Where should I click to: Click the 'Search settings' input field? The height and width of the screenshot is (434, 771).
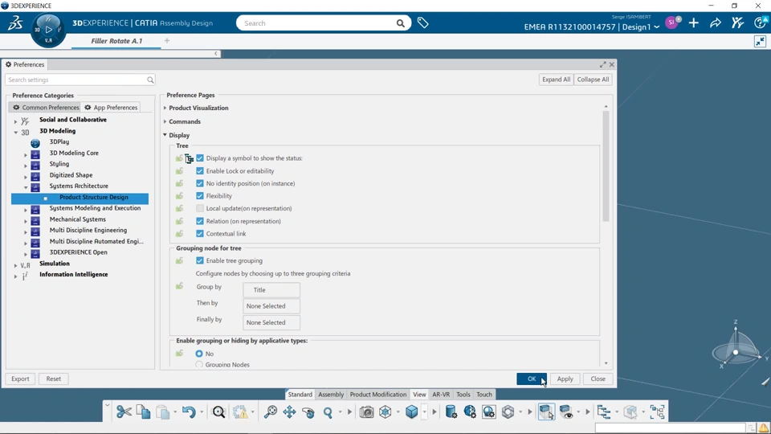(x=80, y=80)
